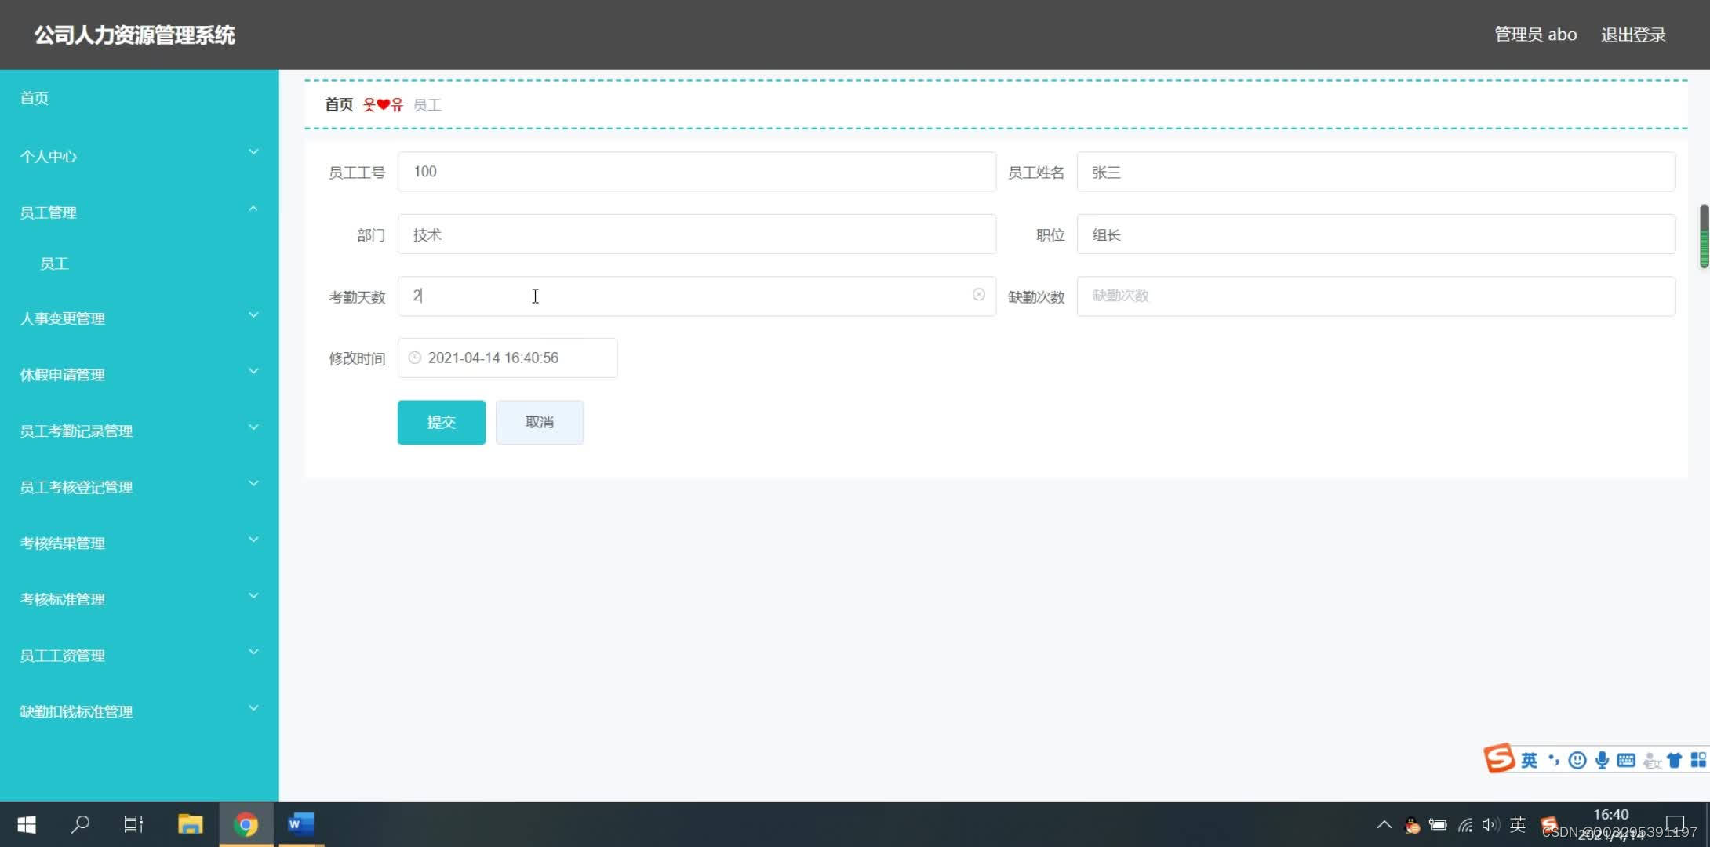This screenshot has height=847, width=1710.
Task: Open the Sogou soft keyboard icon
Action: pyautogui.click(x=1626, y=760)
